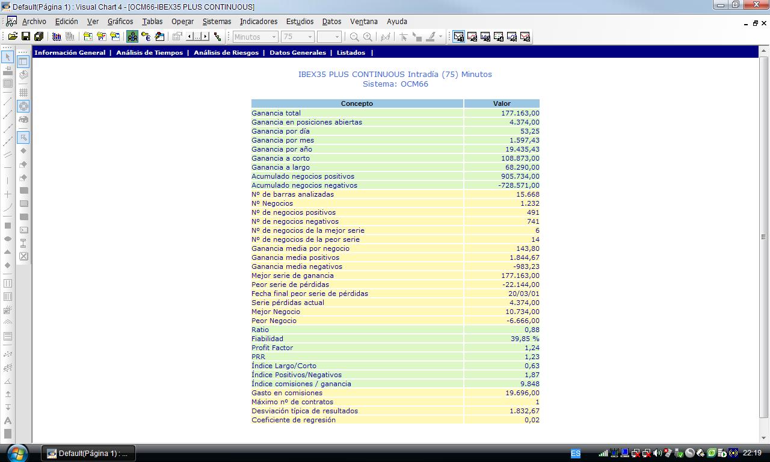The height and width of the screenshot is (462, 770).
Task: Select workspace screen number 6 icon
Action: coord(525,37)
